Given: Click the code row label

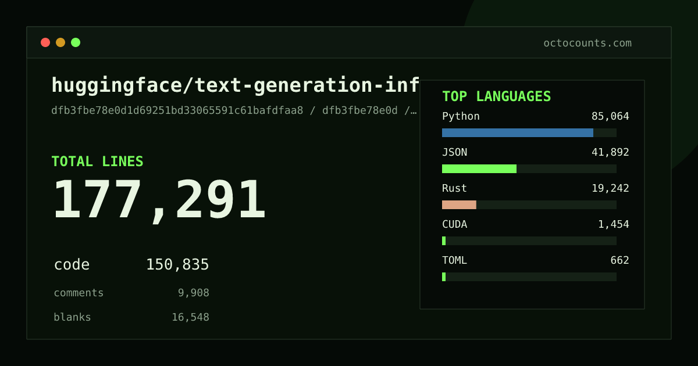Looking at the screenshot, I should [72, 265].
